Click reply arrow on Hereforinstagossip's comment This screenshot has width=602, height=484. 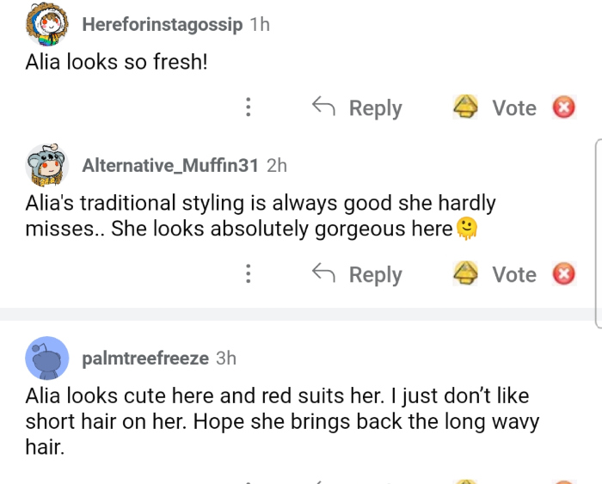pyautogui.click(x=323, y=107)
